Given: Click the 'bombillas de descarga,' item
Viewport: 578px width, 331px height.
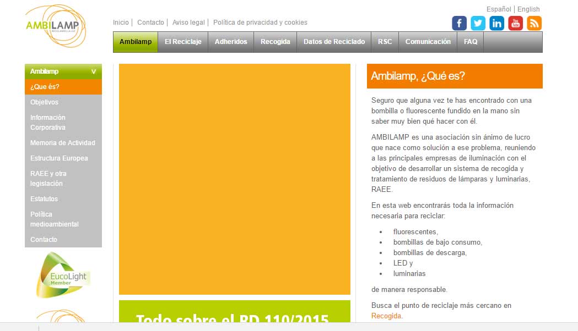Looking at the screenshot, I should tap(430, 253).
